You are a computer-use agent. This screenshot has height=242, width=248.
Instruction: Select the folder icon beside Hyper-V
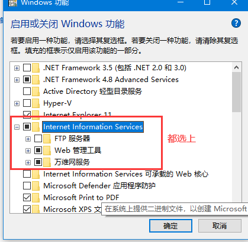point(36,103)
